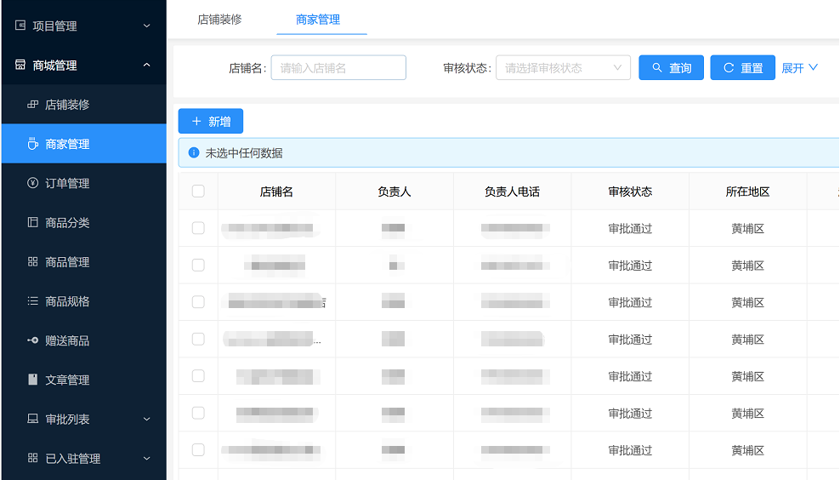
Task: Switch to the 店铺装修 tab
Action: point(220,19)
